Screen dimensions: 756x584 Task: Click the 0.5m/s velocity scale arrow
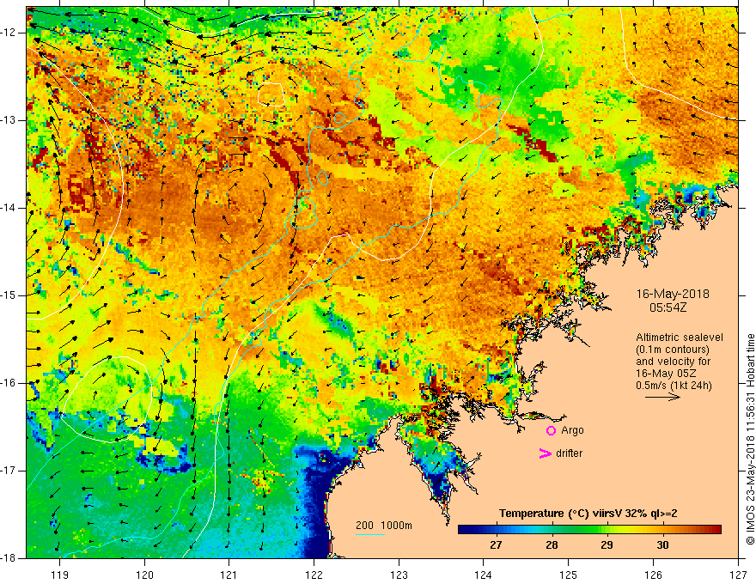tap(662, 397)
